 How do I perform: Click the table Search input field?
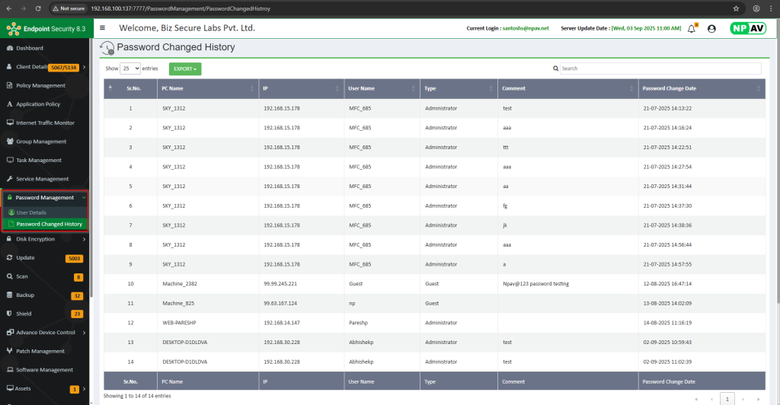tap(660, 69)
